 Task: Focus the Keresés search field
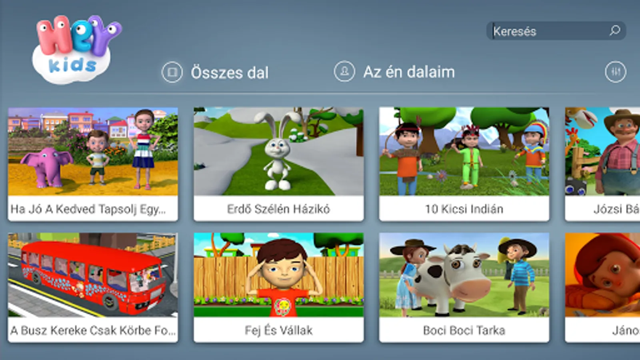pyautogui.click(x=556, y=31)
